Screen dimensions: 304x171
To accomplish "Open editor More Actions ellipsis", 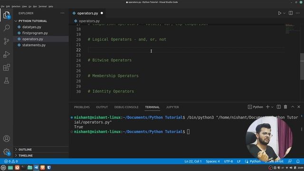I will coord(298,13).
